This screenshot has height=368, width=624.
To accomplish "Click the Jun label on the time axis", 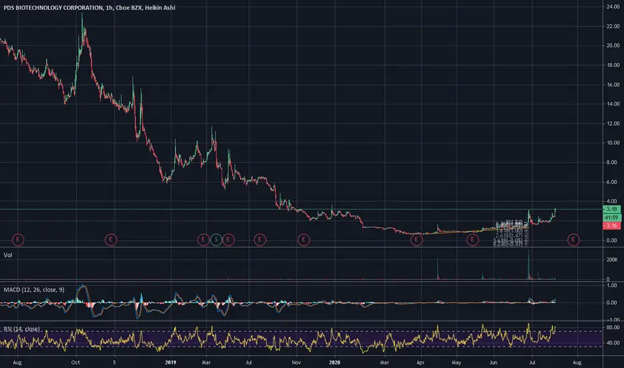I will (493, 363).
